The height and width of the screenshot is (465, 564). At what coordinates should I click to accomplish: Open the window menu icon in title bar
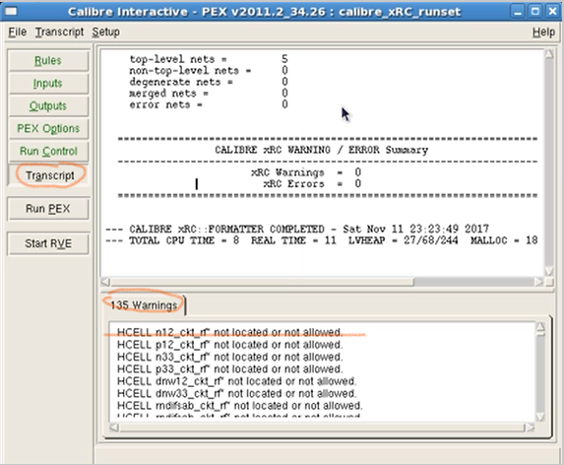11,12
